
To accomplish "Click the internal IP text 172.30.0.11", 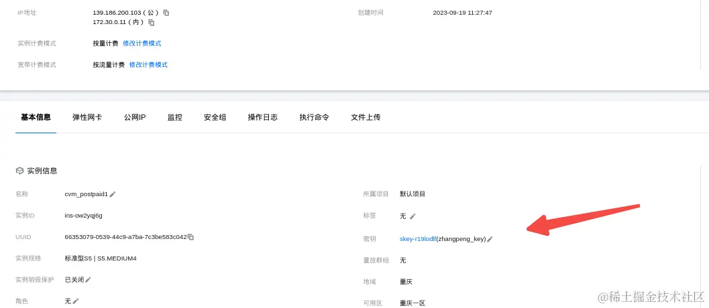I will click(111, 22).
